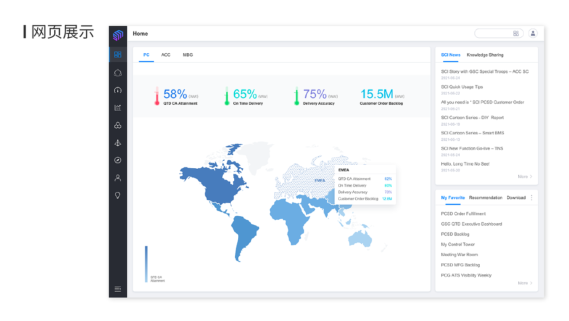Open 'Hello, Long Time No See!' news

465,164
